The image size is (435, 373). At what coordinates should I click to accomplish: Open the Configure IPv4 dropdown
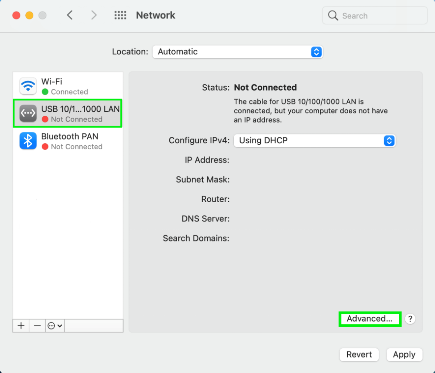tap(314, 141)
